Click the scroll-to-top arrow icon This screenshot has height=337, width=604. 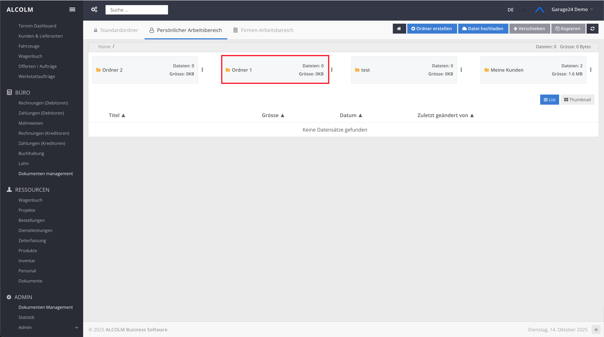(596, 329)
